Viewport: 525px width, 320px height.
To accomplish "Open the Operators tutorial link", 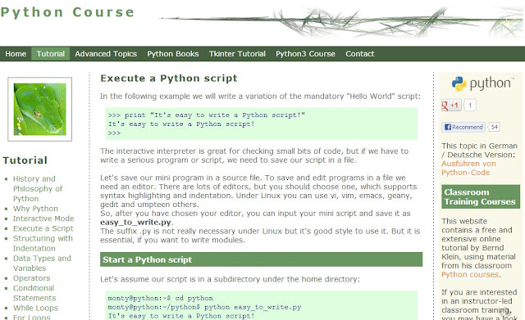I will click(32, 278).
